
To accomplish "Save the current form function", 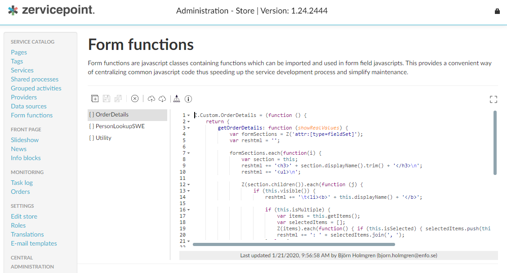I will (107, 98).
